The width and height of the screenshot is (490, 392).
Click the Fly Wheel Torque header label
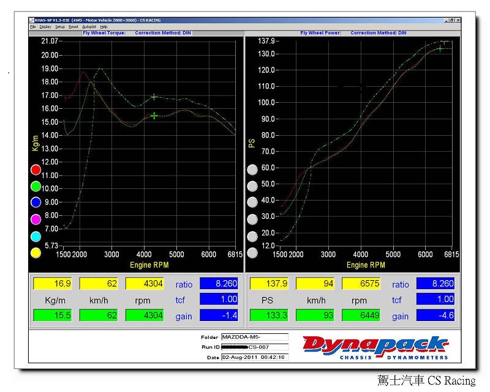tap(104, 33)
